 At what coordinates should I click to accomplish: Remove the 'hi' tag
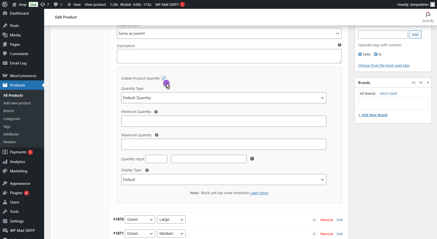(375, 54)
